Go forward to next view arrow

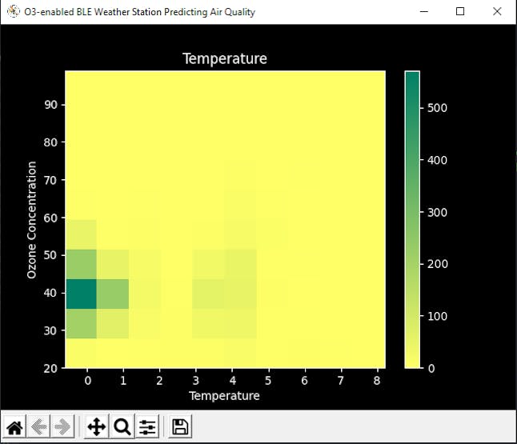point(62,427)
